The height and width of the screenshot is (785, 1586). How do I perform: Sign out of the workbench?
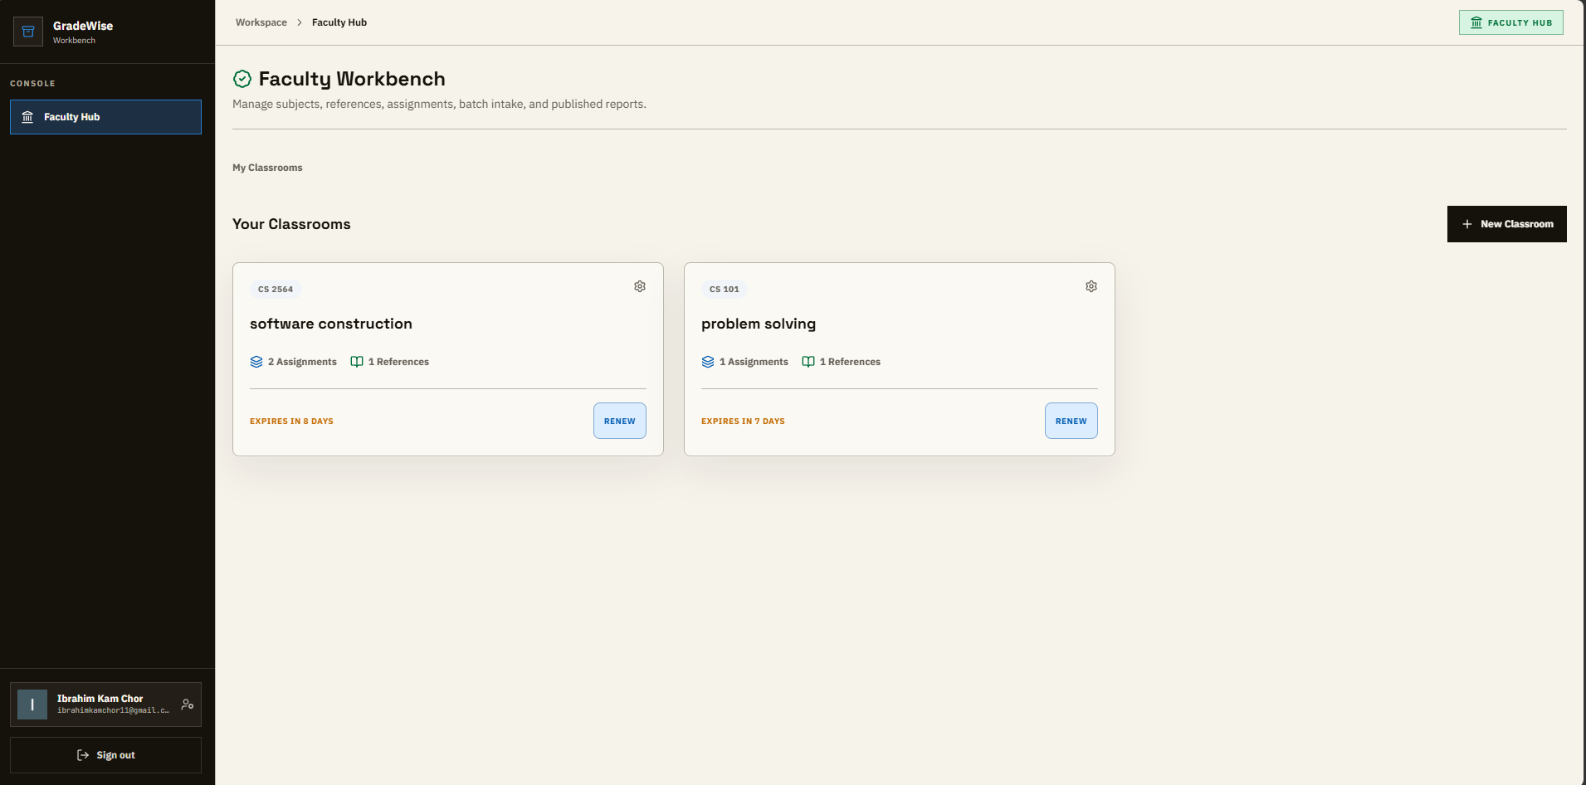coord(105,755)
